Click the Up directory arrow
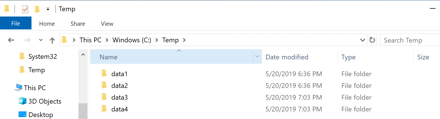Viewport: 440px width, 119px height. (x=52, y=40)
